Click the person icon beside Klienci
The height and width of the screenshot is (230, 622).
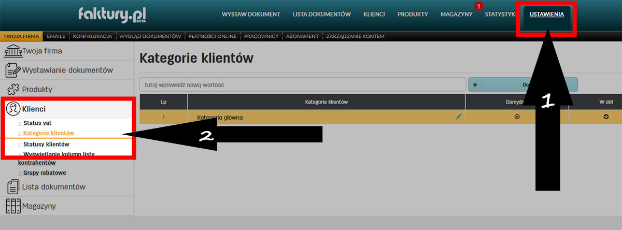[x=13, y=109]
